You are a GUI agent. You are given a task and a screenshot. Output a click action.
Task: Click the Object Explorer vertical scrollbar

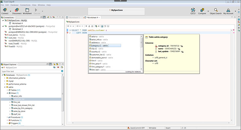(63, 94)
